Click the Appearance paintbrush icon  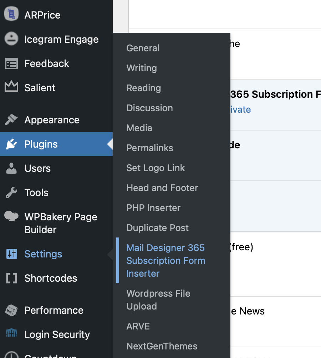(11, 120)
